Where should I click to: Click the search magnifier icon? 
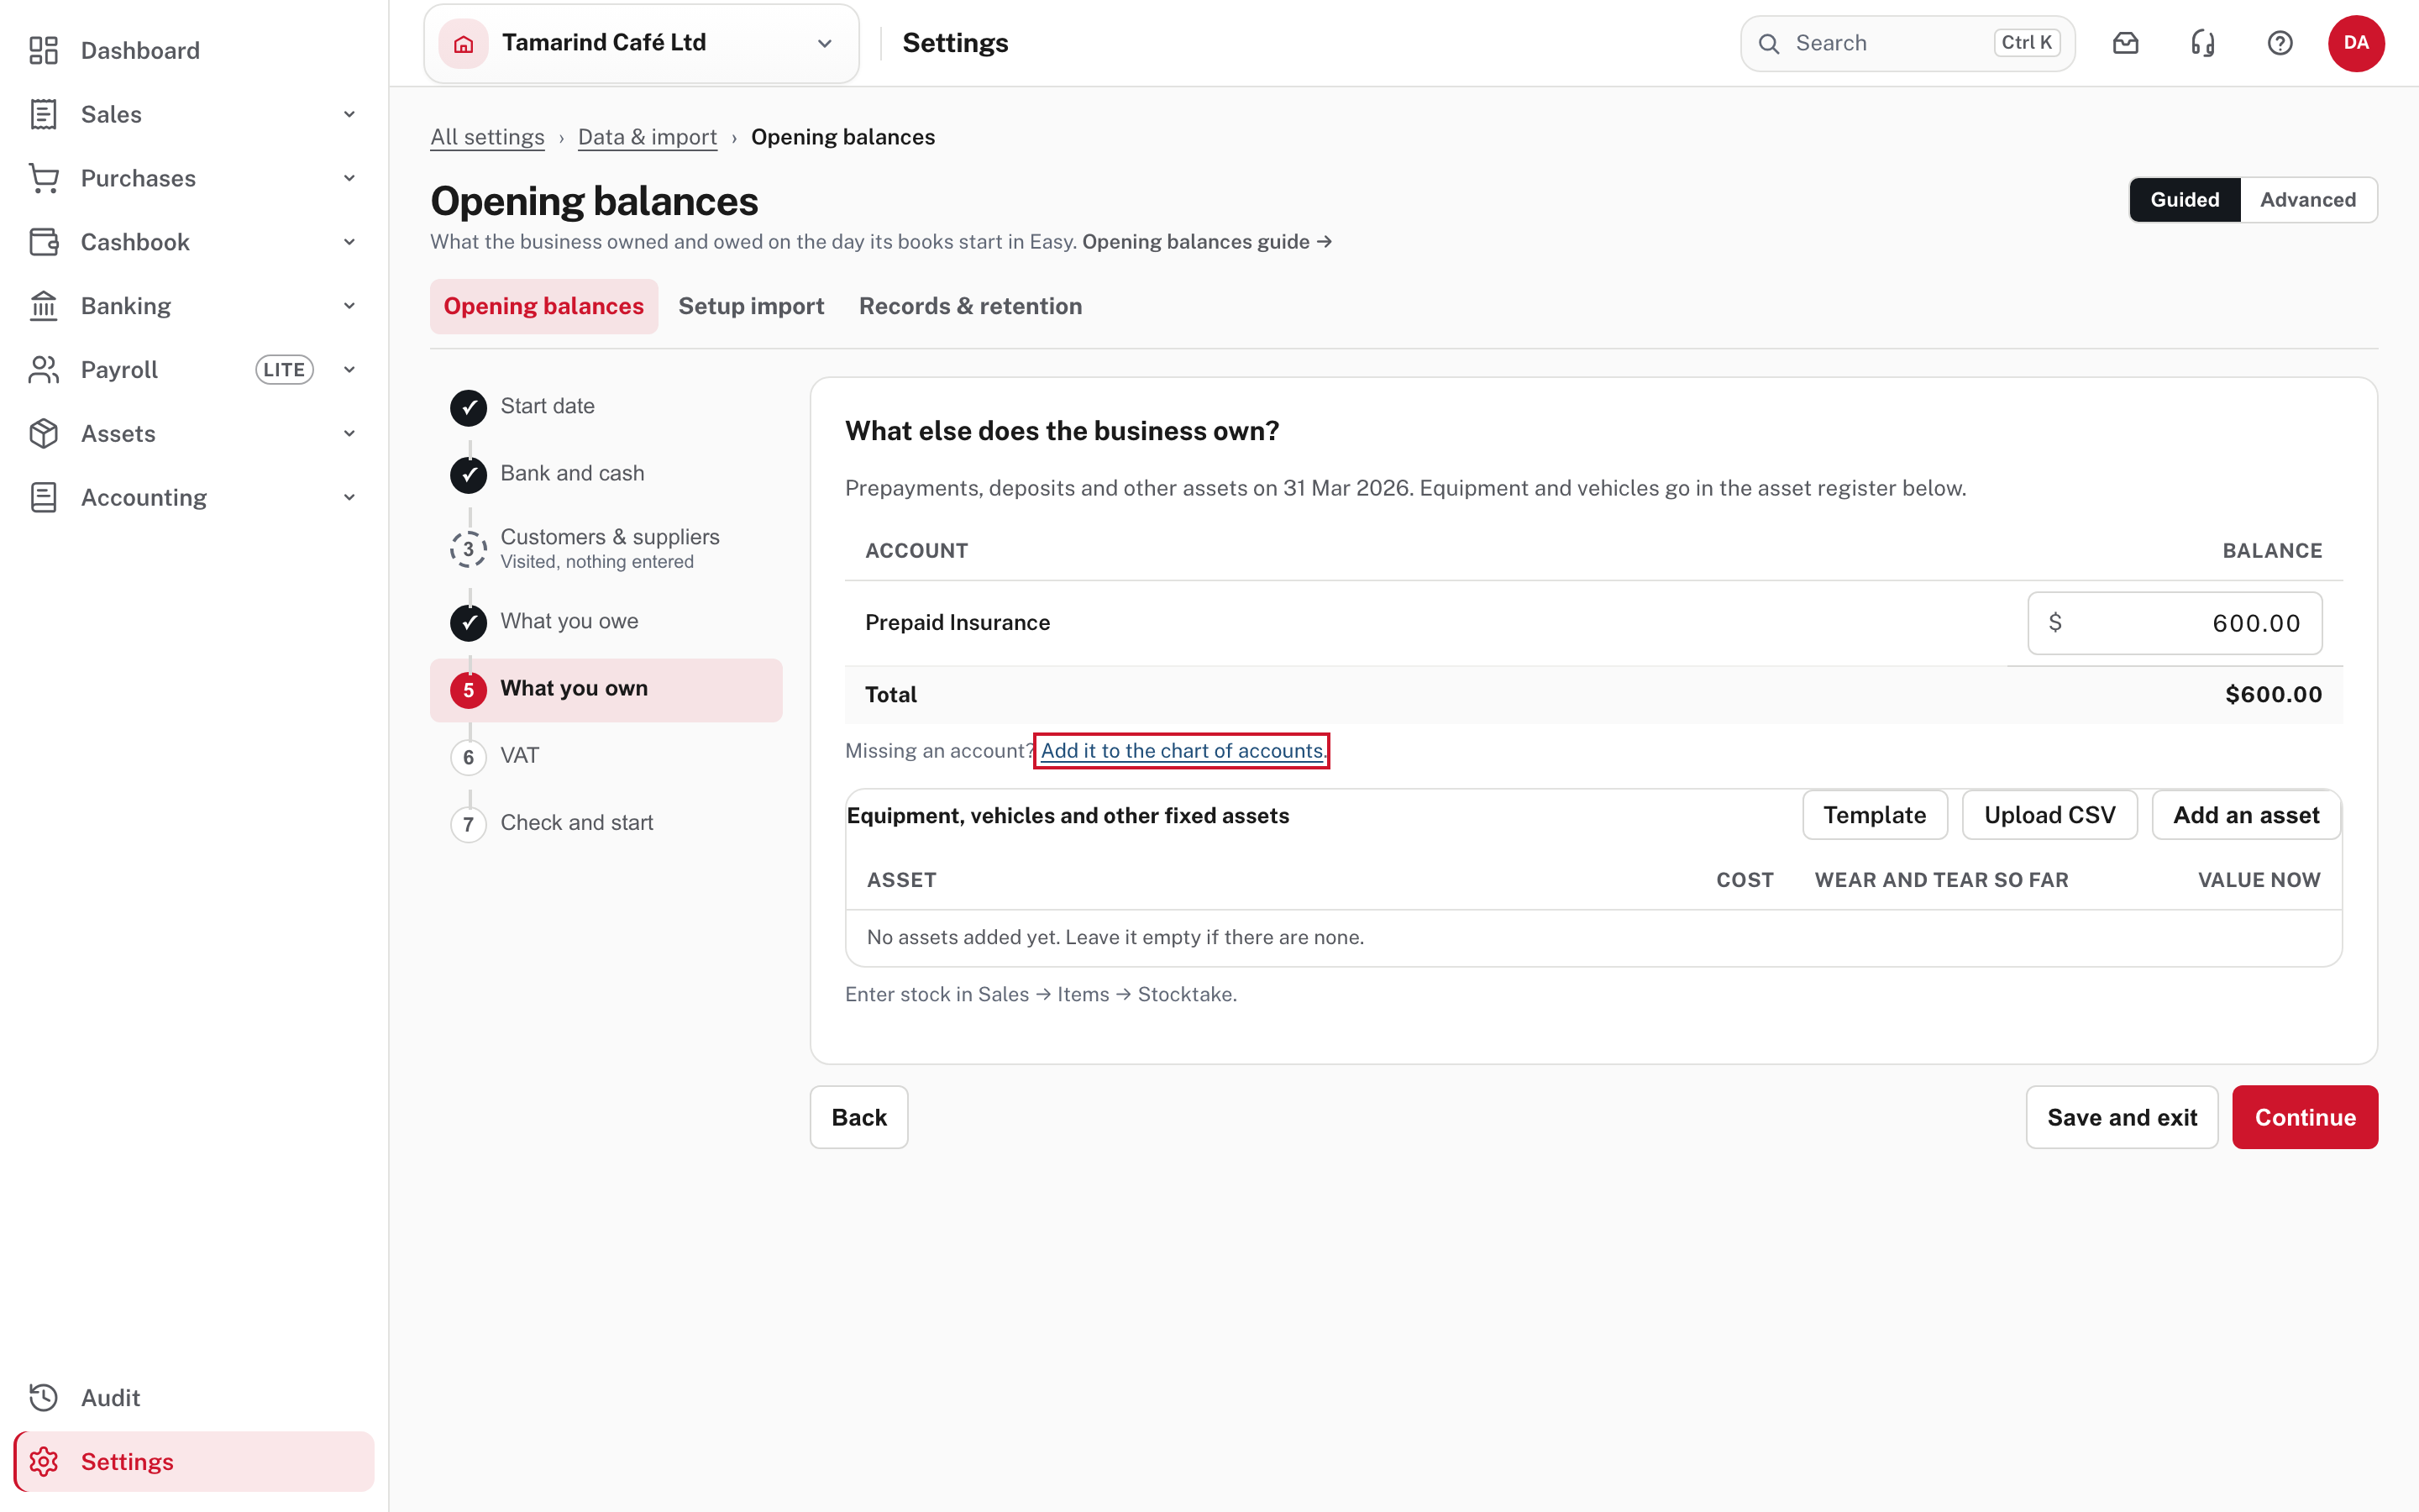1768,43
